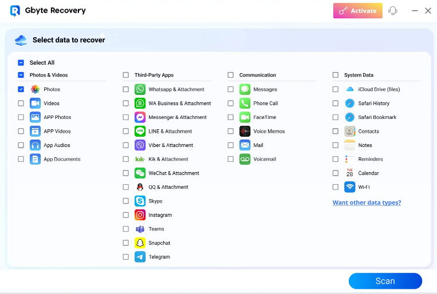Viewport: 437px width, 294px height.
Task: Click the iCloud Drive cloud icon
Action: click(349, 89)
